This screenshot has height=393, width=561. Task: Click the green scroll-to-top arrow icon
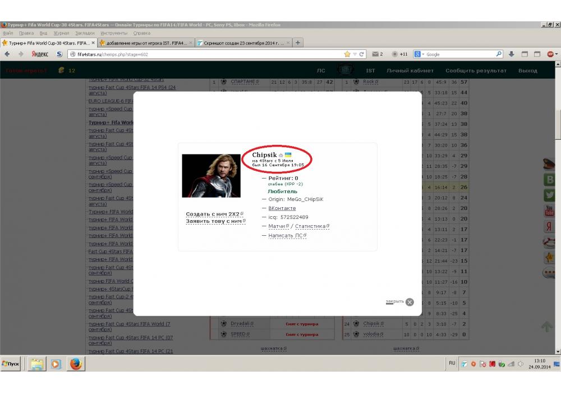pyautogui.click(x=546, y=326)
